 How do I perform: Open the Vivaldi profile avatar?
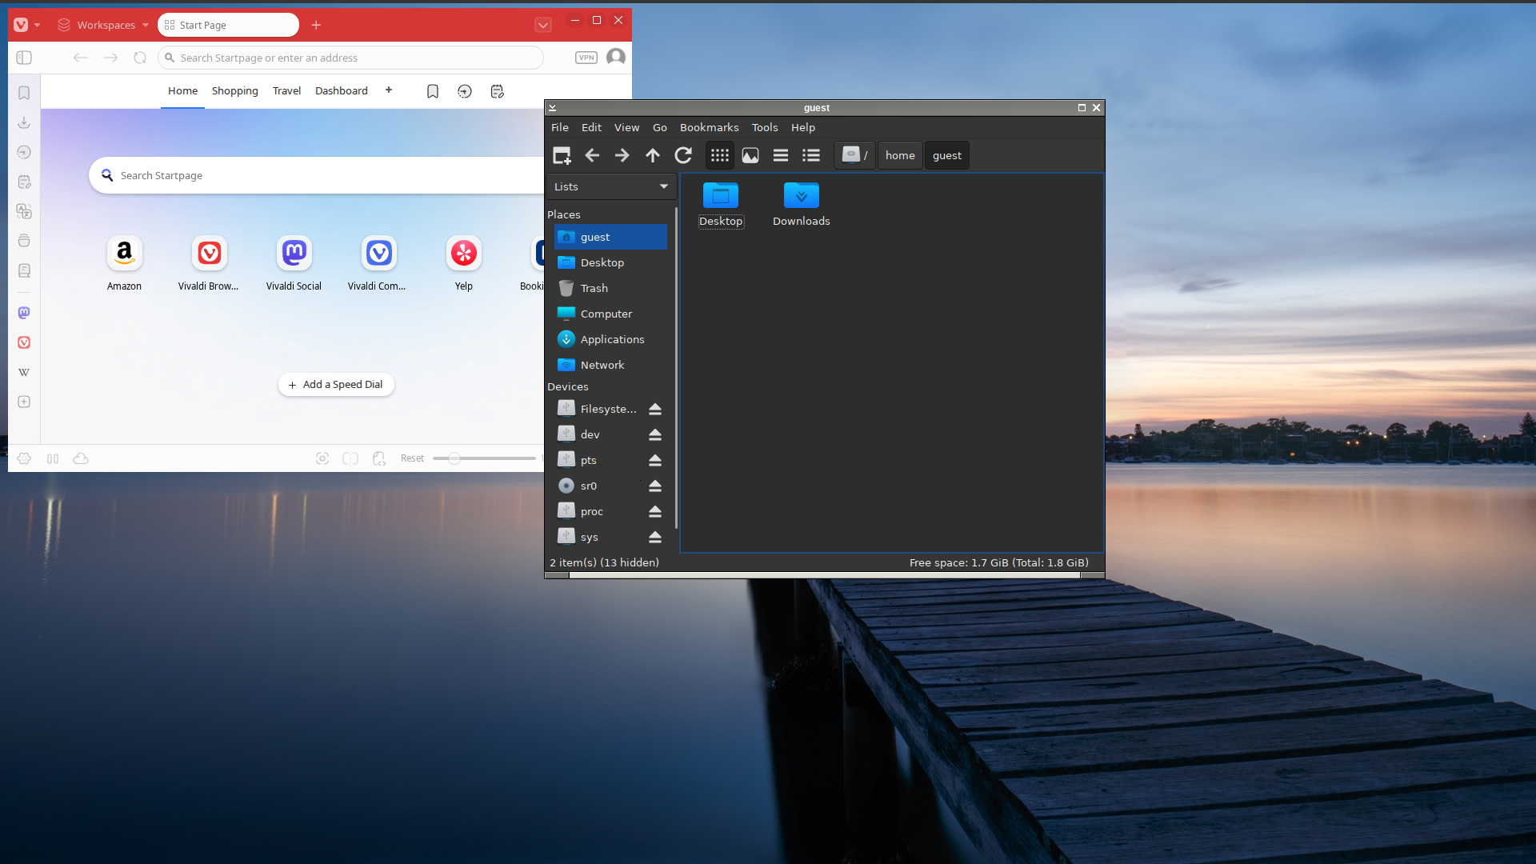click(x=616, y=57)
